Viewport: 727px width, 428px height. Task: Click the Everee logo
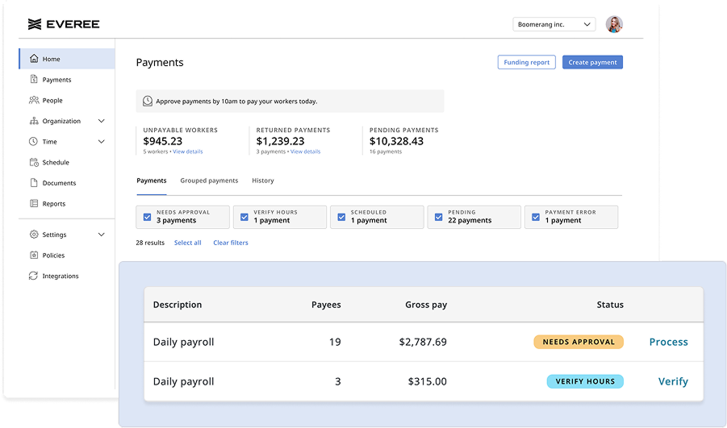coord(64,24)
